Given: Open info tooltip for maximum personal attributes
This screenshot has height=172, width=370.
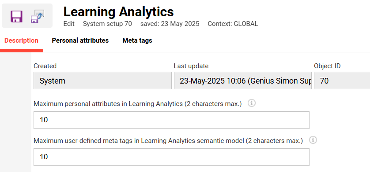Looking at the screenshot, I should tap(252, 103).
